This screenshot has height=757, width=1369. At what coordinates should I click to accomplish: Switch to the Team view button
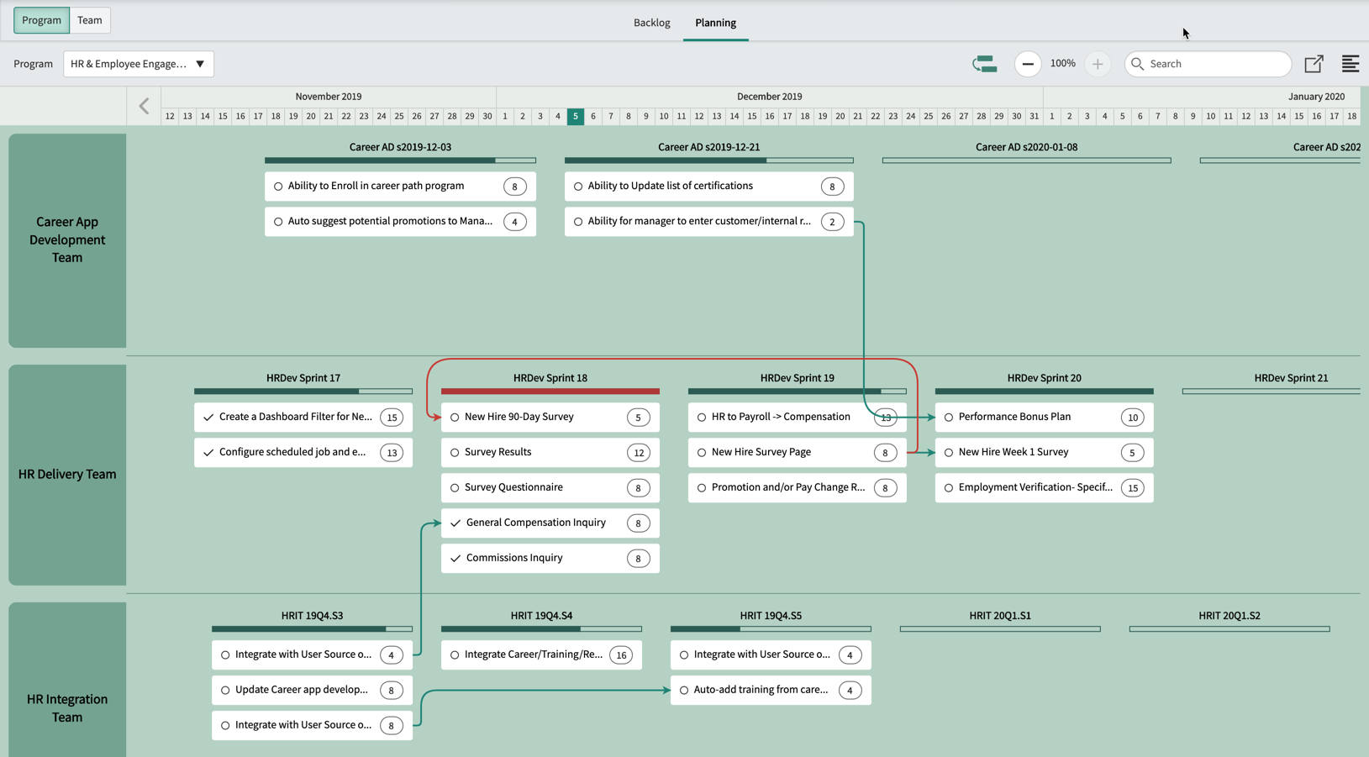point(90,20)
